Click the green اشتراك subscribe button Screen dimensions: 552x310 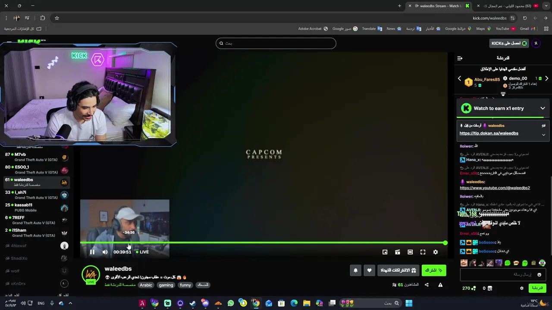coord(433,270)
